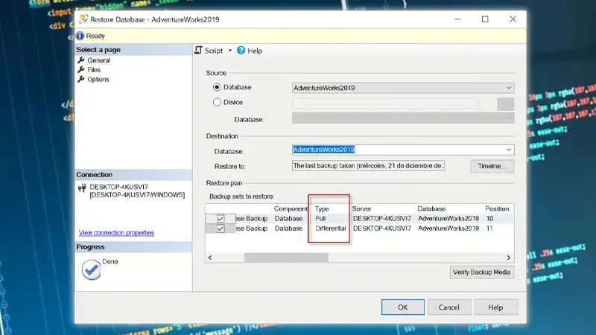Uncheck the Differential backup restore checkbox
The width and height of the screenshot is (596, 335).
[x=221, y=229]
